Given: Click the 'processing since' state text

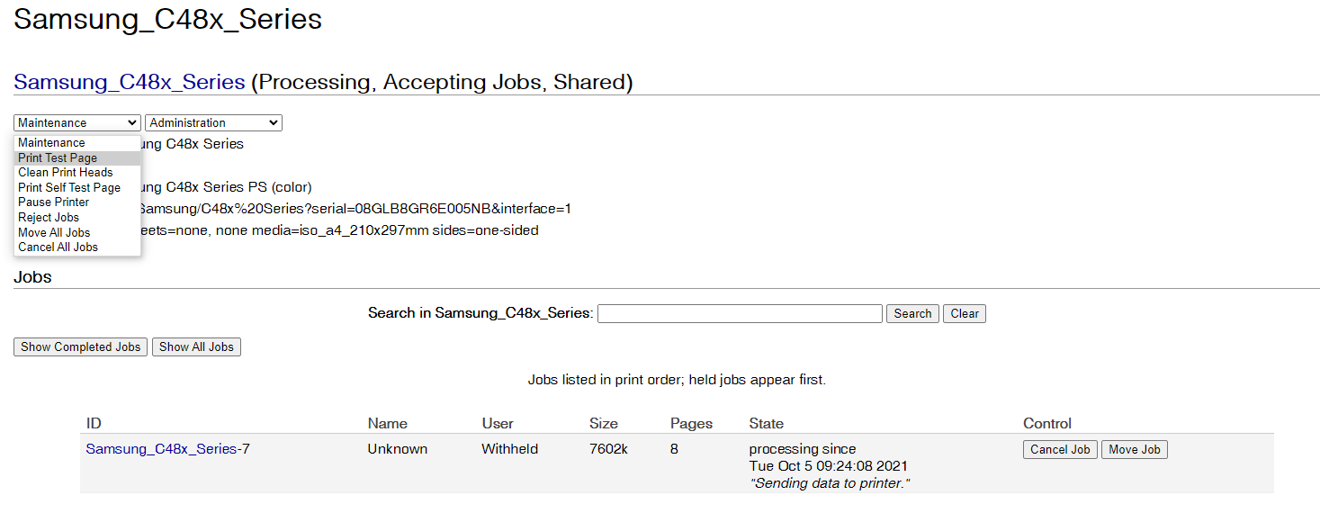Looking at the screenshot, I should 803,448.
